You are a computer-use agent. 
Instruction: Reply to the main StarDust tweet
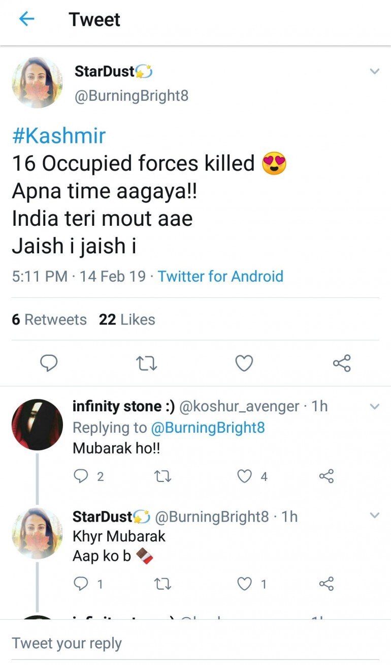[x=49, y=363]
